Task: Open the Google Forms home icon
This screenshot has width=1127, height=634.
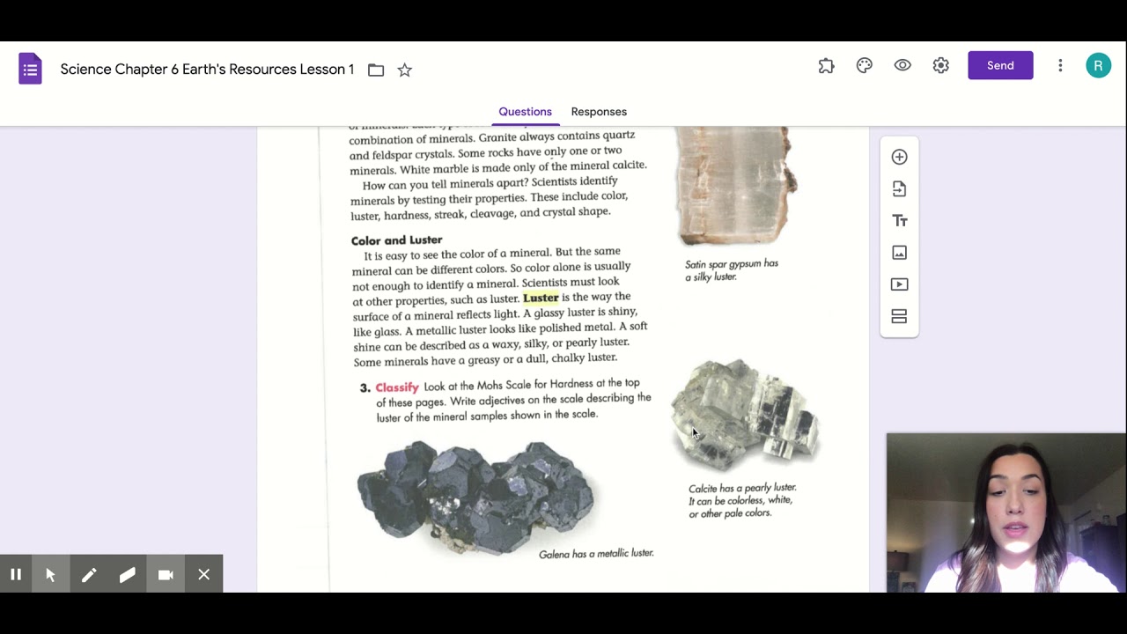Action: click(x=30, y=69)
